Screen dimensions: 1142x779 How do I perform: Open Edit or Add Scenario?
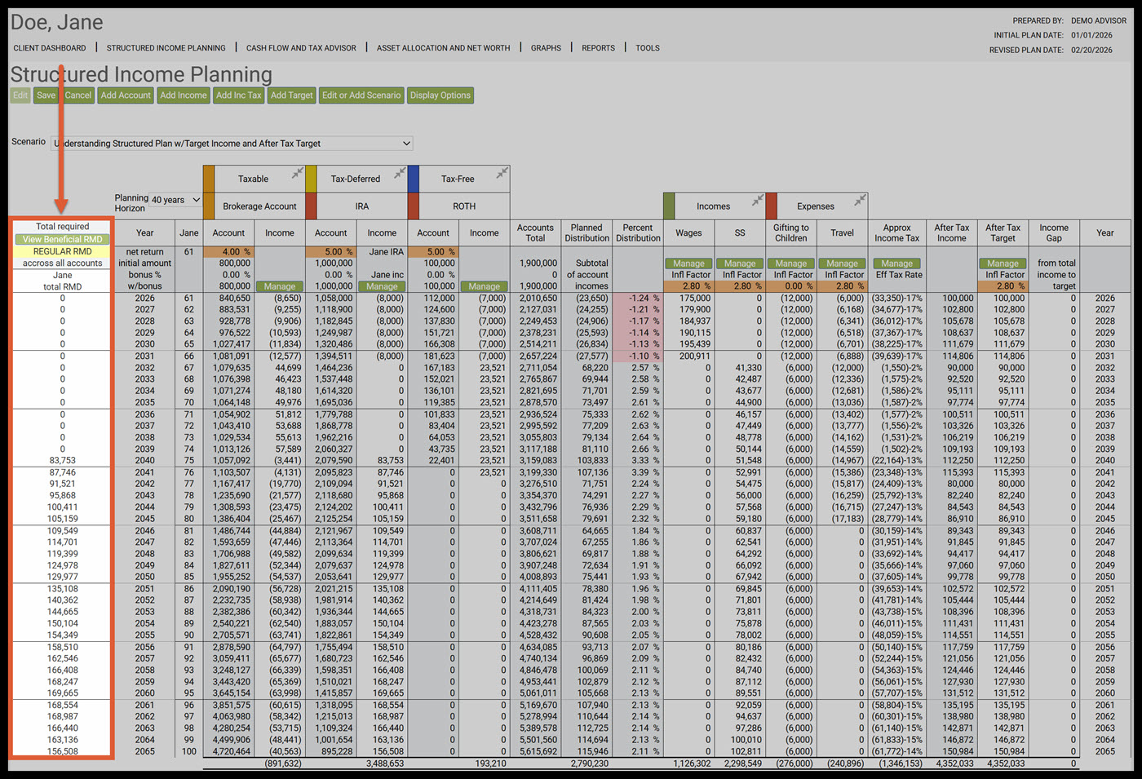pos(361,95)
